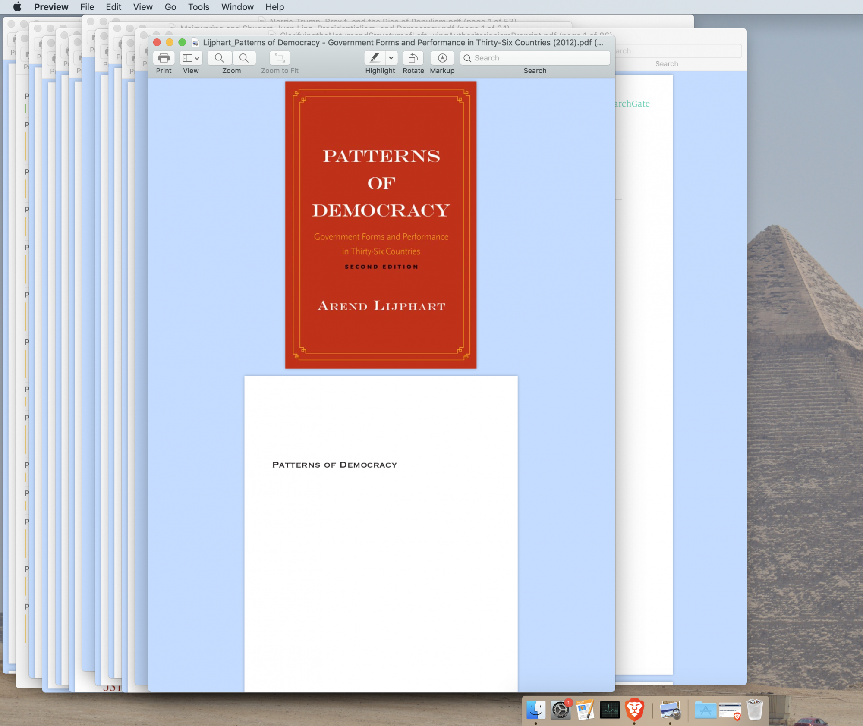Show the Markup toolbar
863x726 pixels.
442,58
